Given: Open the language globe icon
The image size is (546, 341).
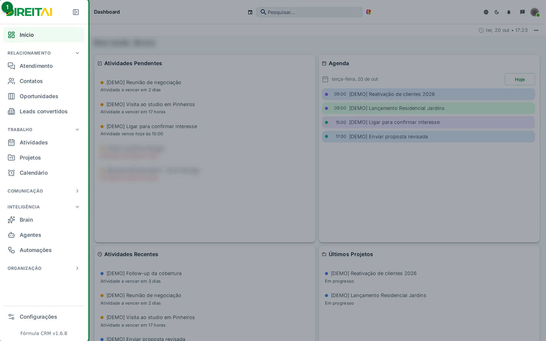Looking at the screenshot, I should coord(486,12).
